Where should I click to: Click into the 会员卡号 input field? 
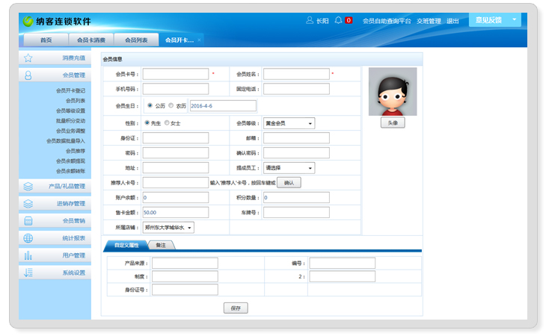(176, 74)
